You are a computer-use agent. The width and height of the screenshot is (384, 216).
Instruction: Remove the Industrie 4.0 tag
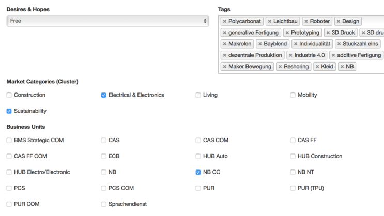click(291, 55)
